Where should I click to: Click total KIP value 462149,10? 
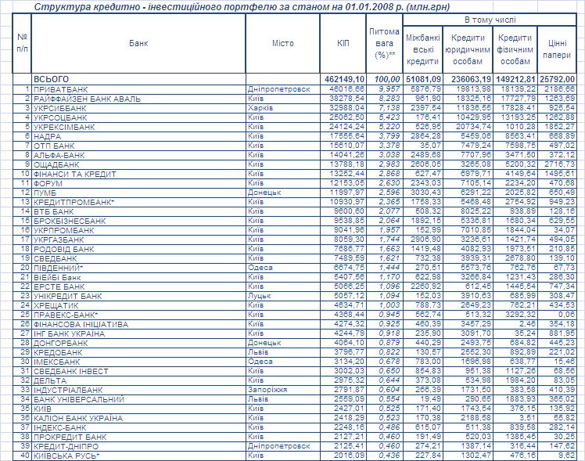tap(343, 79)
